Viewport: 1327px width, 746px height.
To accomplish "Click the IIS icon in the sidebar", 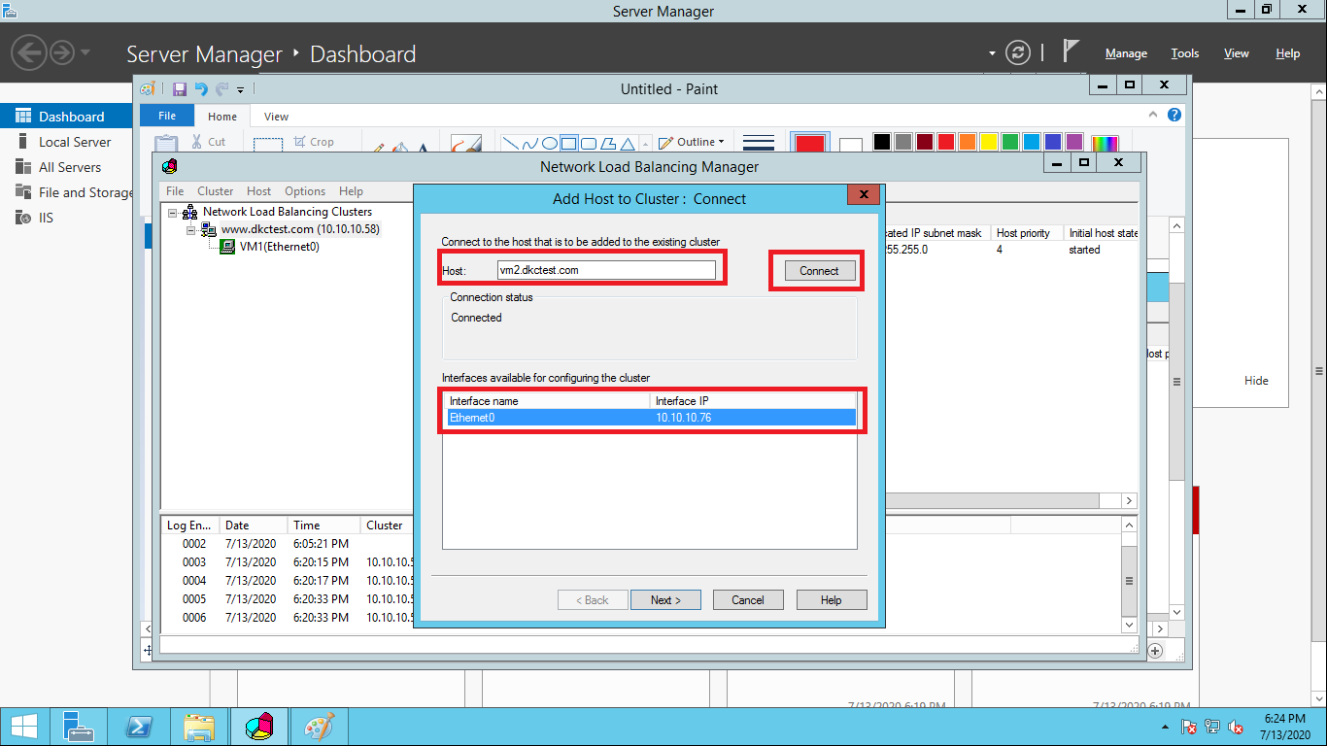I will [x=22, y=218].
